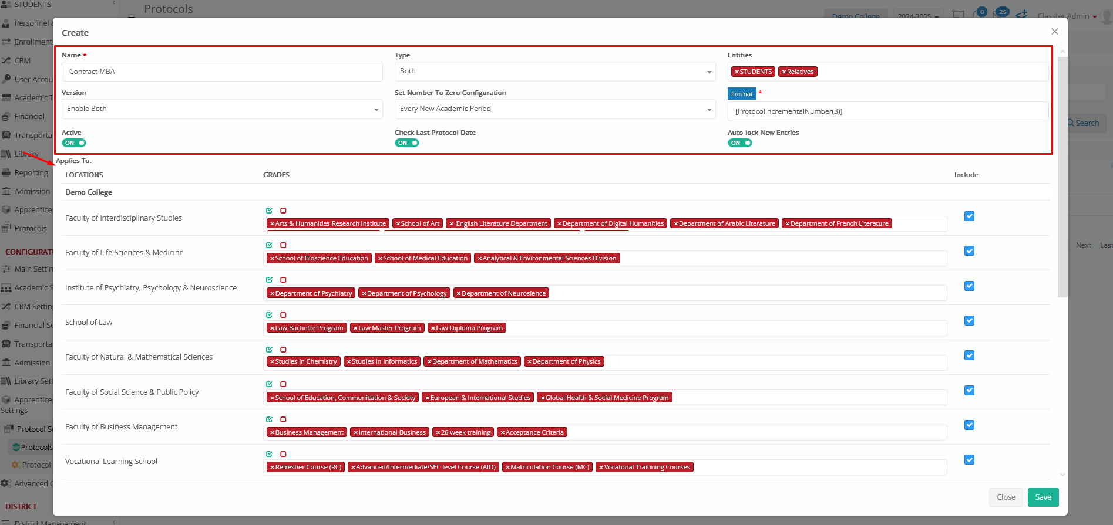Open Set Number To Zero Configuration dropdown
1113x525 pixels.
coord(554,109)
